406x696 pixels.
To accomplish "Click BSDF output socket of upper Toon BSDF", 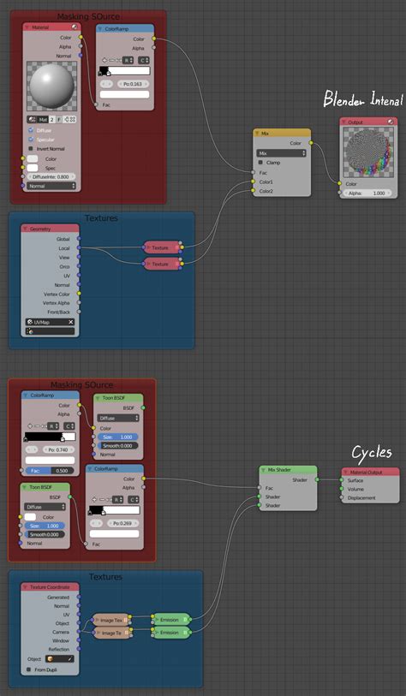I will pos(142,407).
